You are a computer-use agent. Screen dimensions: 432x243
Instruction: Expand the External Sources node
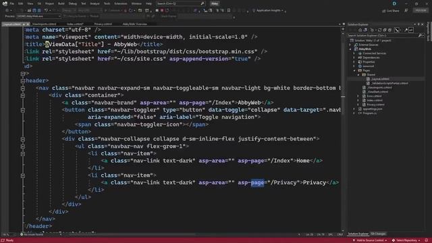350,45
